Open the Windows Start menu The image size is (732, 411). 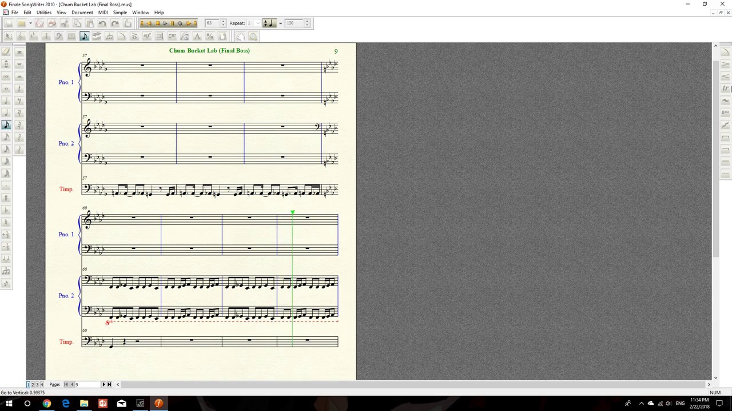point(9,404)
